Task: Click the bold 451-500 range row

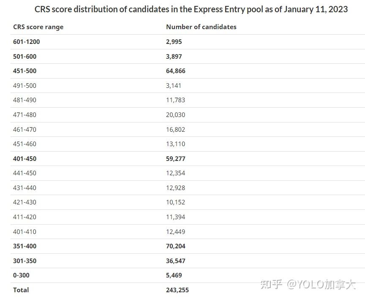Action: pos(25,71)
